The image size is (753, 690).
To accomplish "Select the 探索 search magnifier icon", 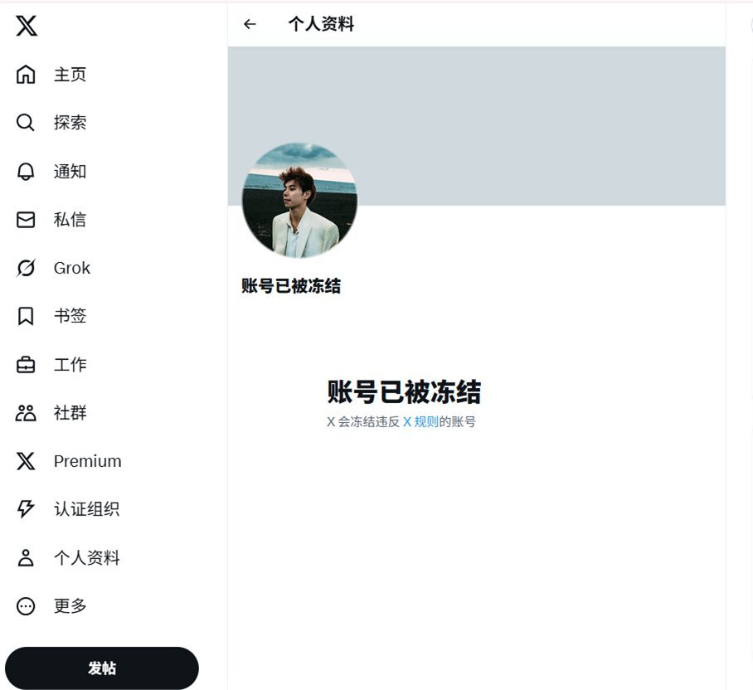I will point(26,123).
